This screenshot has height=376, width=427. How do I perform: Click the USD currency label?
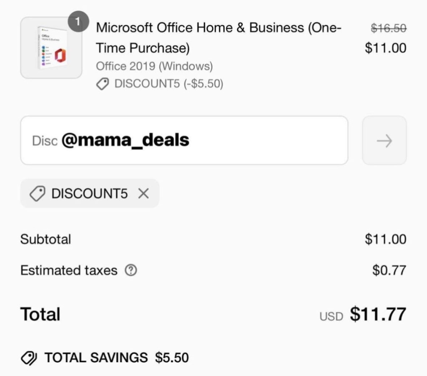[x=331, y=316]
